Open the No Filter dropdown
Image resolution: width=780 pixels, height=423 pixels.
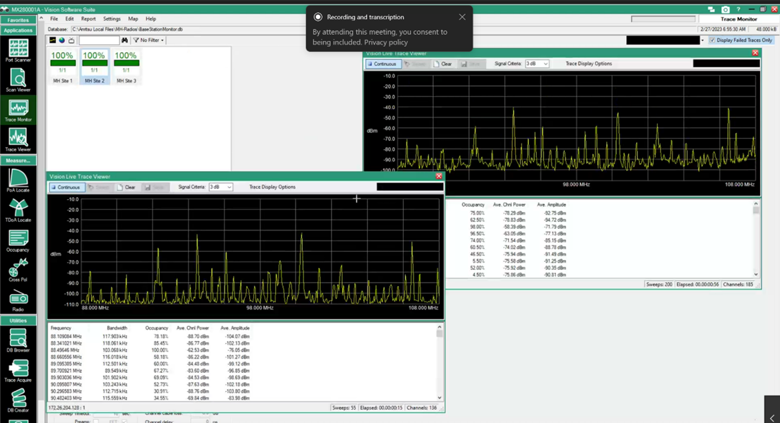149,40
